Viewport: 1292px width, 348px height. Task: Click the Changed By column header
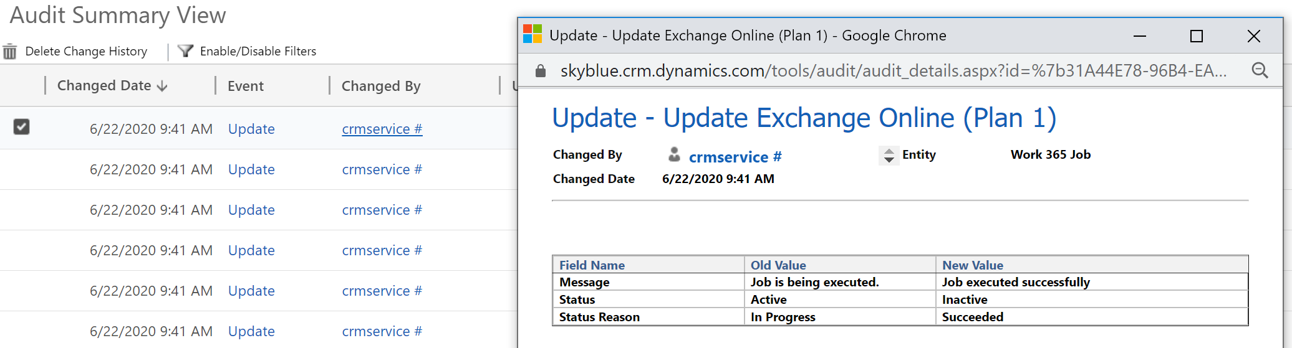coord(381,86)
